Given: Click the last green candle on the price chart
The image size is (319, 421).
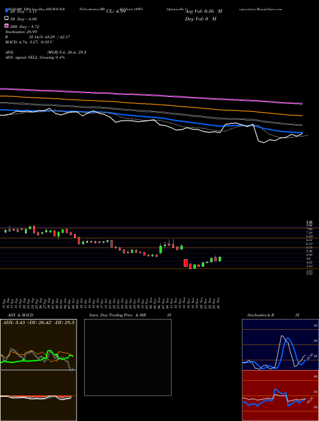Looking at the screenshot, I should (x=220, y=259).
